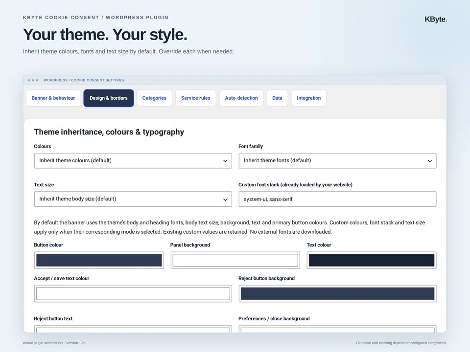470x352 pixels.
Task: Go to the Auto-detection tab
Action: (x=241, y=98)
